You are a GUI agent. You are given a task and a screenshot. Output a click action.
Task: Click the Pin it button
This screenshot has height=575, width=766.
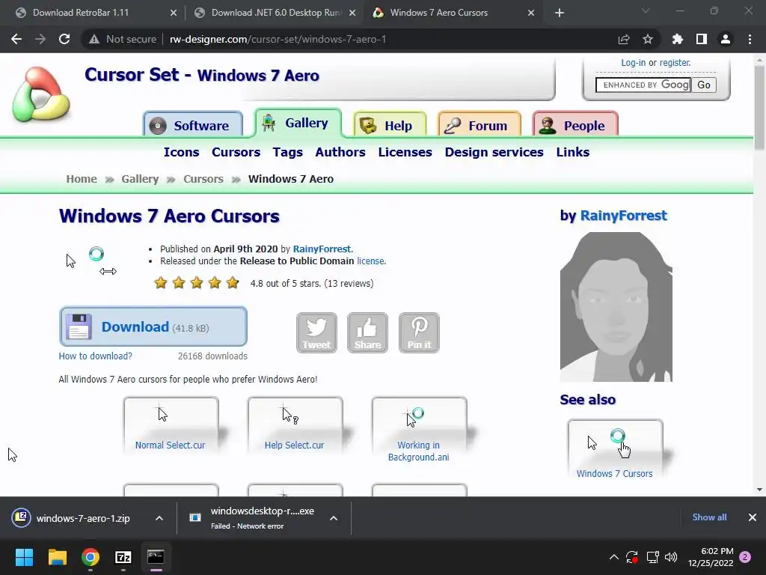click(x=419, y=333)
